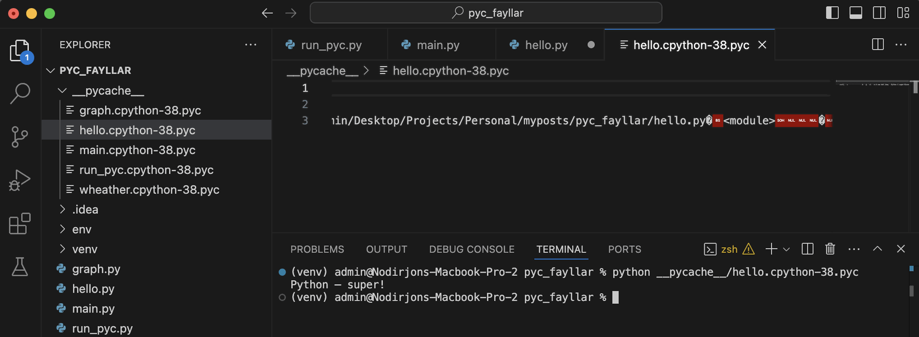Open wheather.cpython-38.pyc in explorer
The height and width of the screenshot is (337, 919).
point(157,190)
